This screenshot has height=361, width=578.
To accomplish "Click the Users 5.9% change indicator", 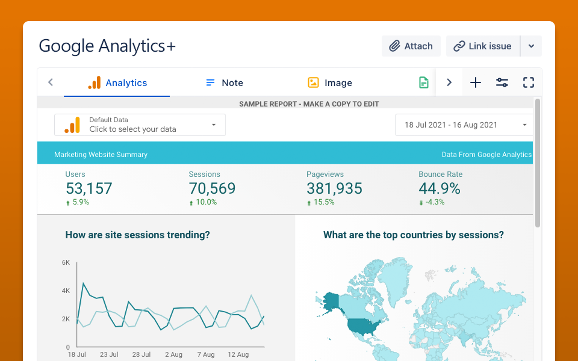I will [78, 202].
